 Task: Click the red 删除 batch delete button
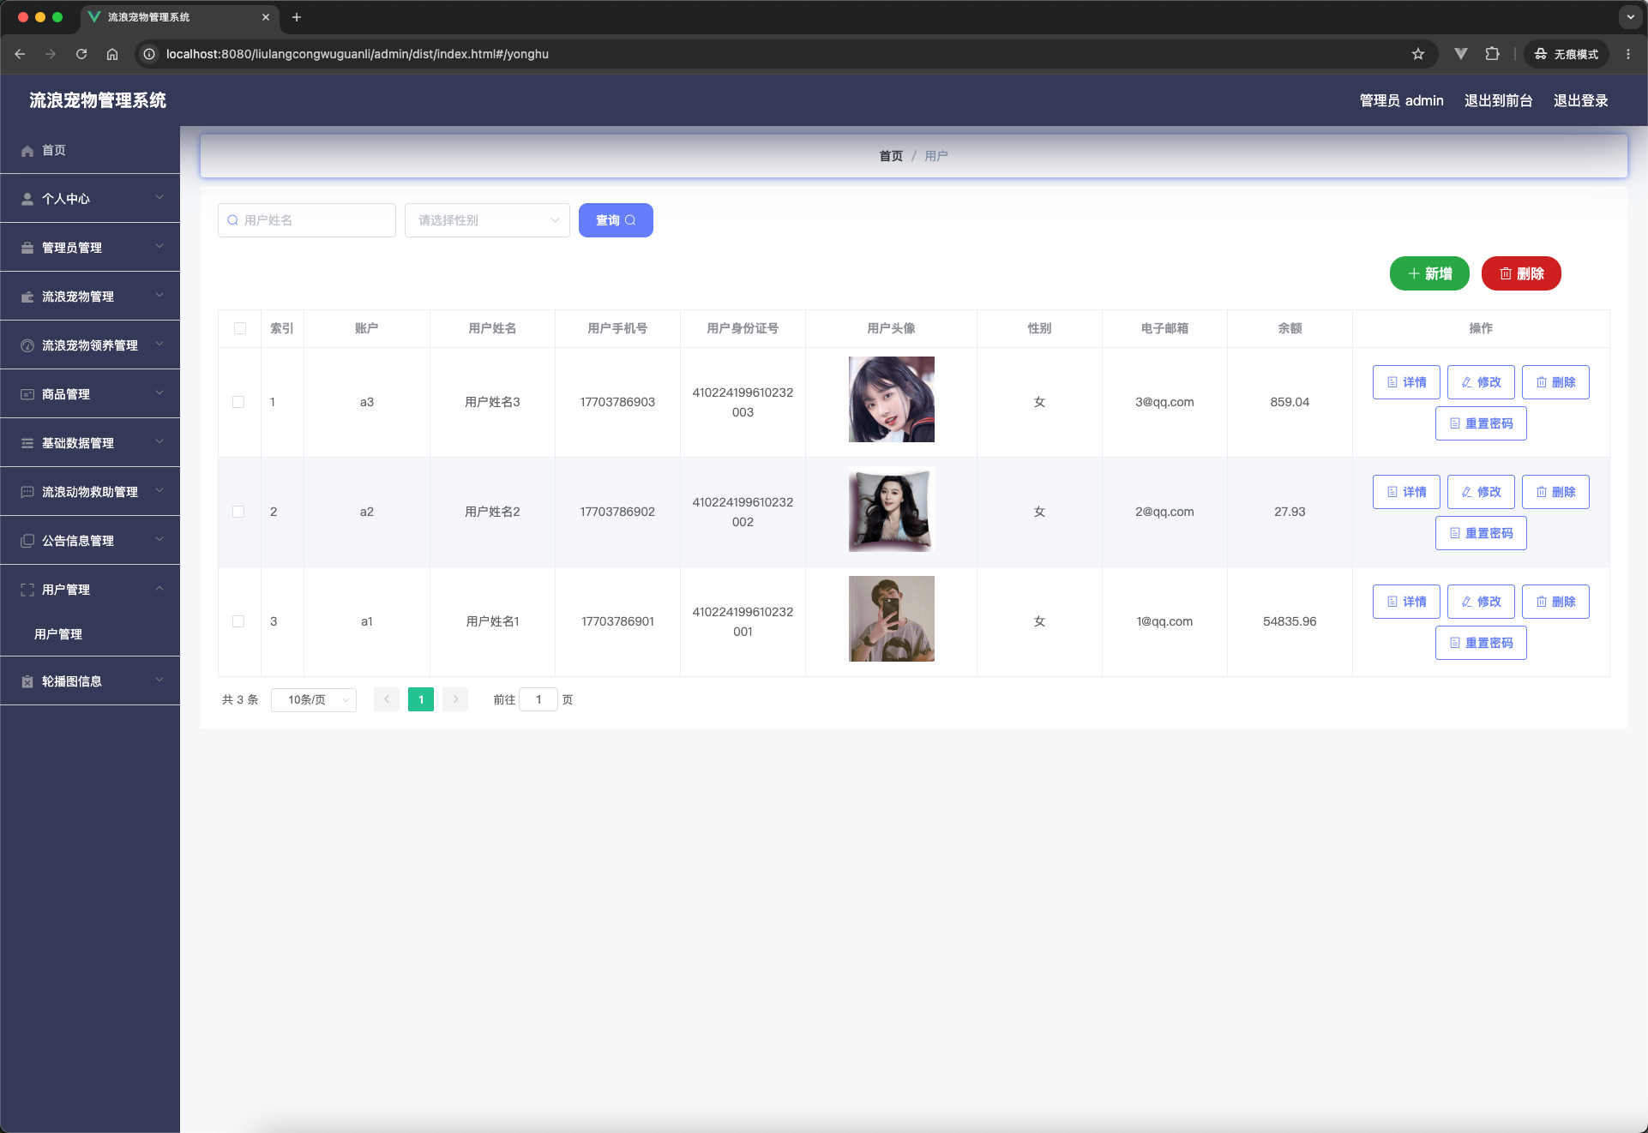(1521, 273)
